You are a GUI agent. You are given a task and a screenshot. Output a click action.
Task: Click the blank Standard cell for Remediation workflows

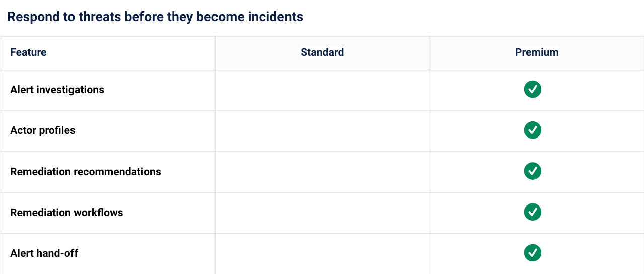(322, 213)
